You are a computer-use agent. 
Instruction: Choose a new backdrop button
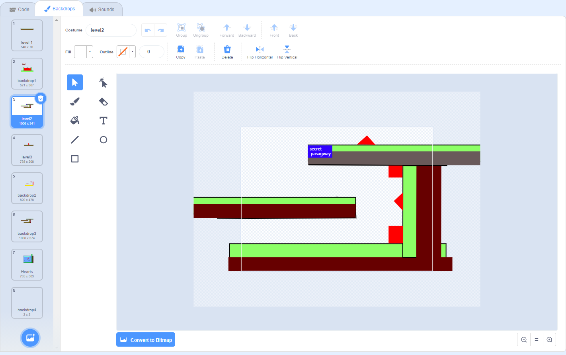[30, 338]
